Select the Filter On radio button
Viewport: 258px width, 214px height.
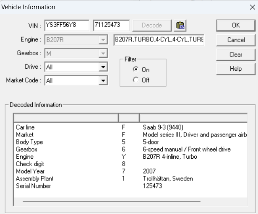click(x=136, y=69)
